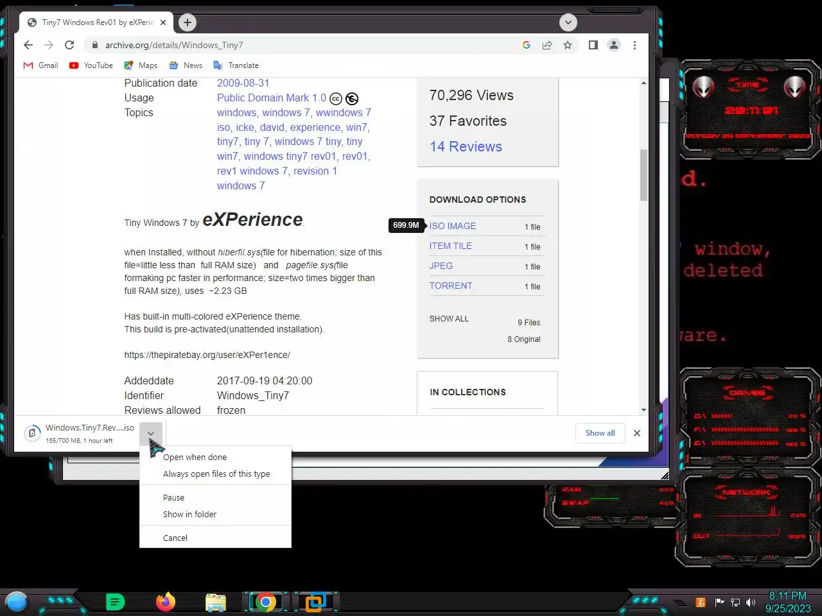Launch Firefox from the taskbar
The image size is (822, 616).
tap(166, 602)
